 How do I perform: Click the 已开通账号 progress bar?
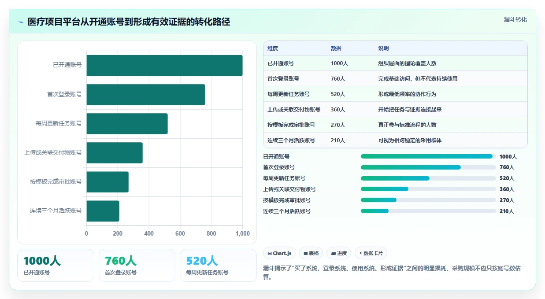428,156
